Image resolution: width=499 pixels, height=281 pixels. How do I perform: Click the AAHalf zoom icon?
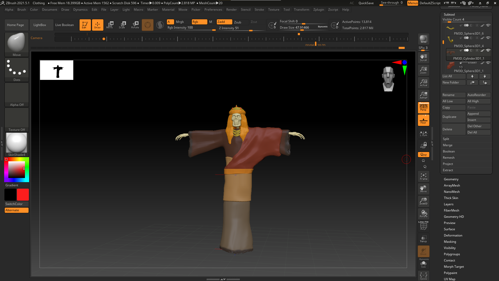point(423,95)
